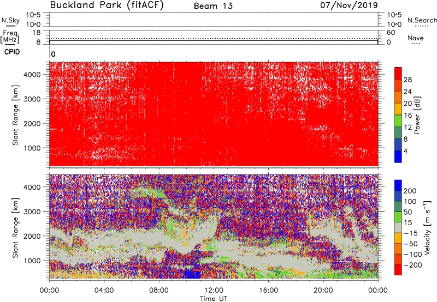This screenshot has width=437, height=302.
Task: Click the 28 label on Power colorbar
Action: tap(408, 80)
